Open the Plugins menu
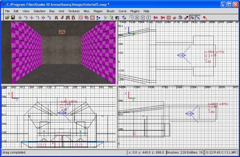 (x=135, y=11)
